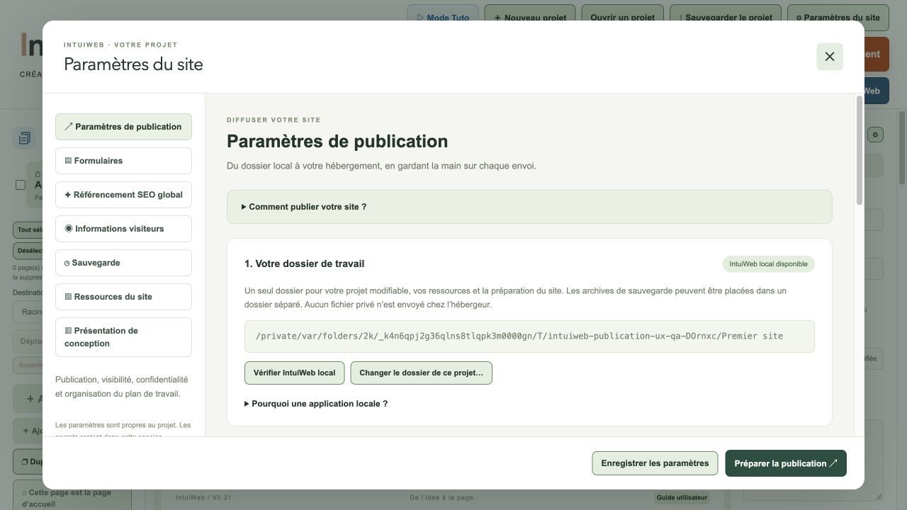Click the '1. Votre dossier de travail' heading
Image resolution: width=907 pixels, height=510 pixels.
(x=305, y=263)
